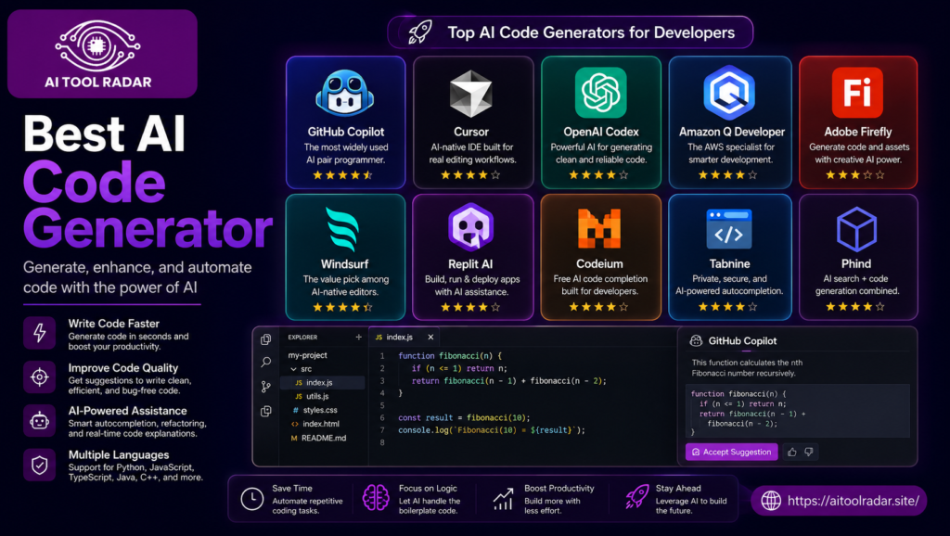The image size is (950, 536).
Task: Click the Phind card description text
Action: click(x=856, y=285)
